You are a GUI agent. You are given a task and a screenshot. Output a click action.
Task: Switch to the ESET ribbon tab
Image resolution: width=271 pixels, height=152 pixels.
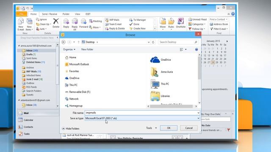(x=88, y=14)
